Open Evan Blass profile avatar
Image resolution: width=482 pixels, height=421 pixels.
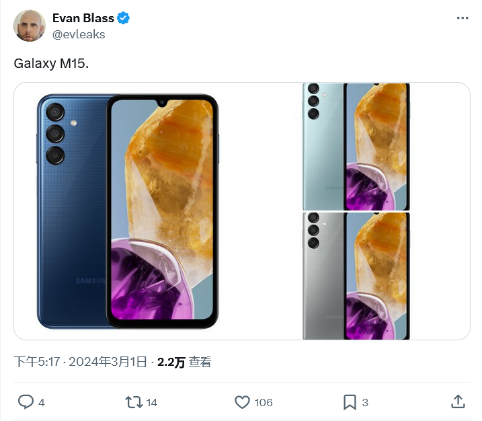(30, 26)
